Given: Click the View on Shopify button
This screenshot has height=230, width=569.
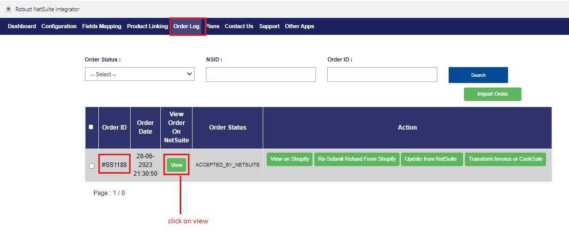Looking at the screenshot, I should (x=289, y=159).
